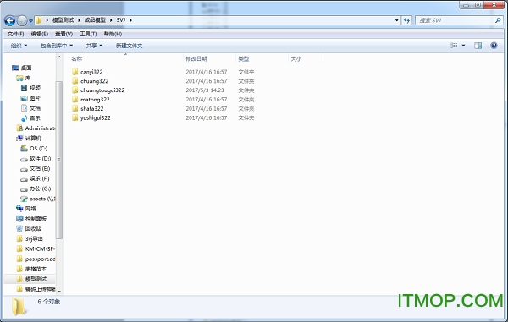Toggle the preview pane icon
Viewport: 508px width, 322px height.
(478, 46)
